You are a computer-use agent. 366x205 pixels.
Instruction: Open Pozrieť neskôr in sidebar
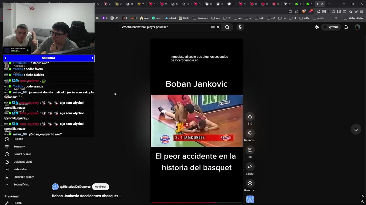22,154
